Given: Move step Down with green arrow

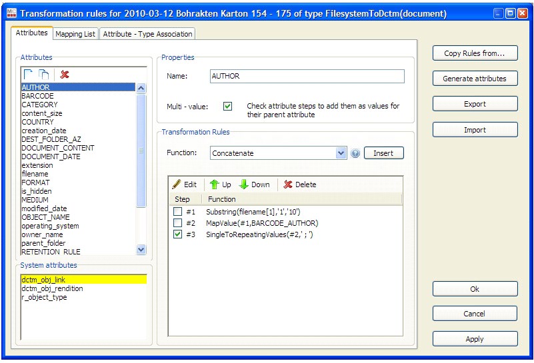Looking at the screenshot, I should click(x=255, y=184).
